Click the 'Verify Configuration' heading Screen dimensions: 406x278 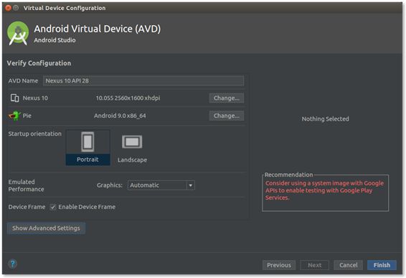39,63
